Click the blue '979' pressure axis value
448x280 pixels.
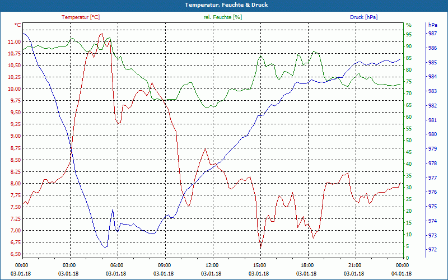coord(433,149)
